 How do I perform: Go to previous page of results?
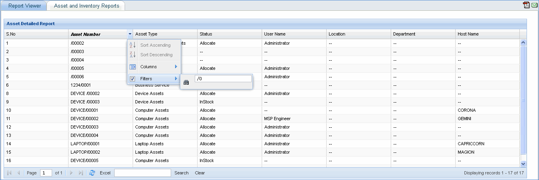18,173
